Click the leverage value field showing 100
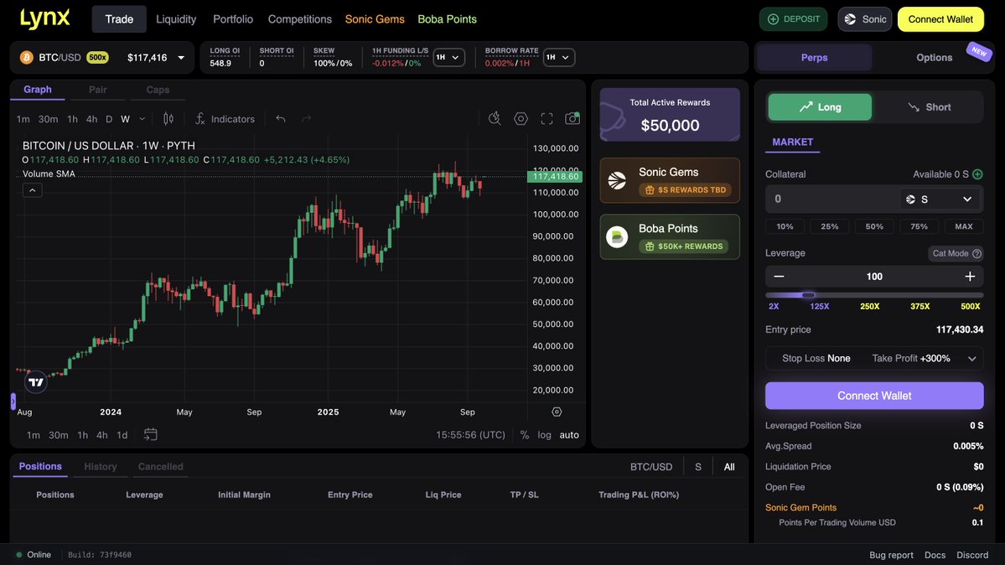 click(x=874, y=277)
